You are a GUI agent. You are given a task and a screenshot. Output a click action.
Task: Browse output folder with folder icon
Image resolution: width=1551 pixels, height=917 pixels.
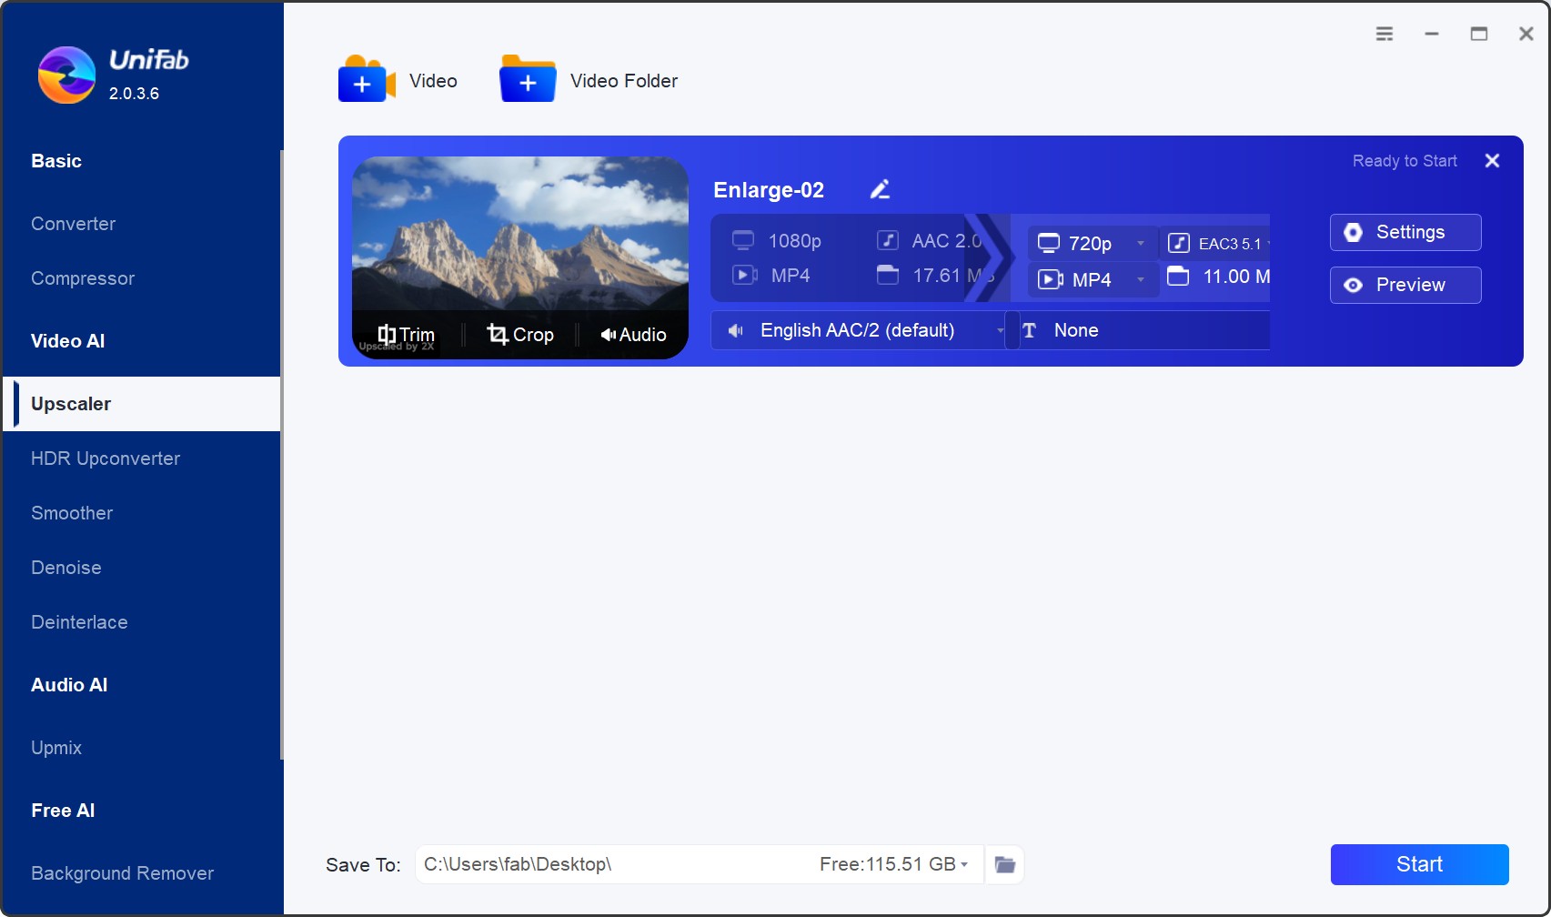[x=1004, y=864]
